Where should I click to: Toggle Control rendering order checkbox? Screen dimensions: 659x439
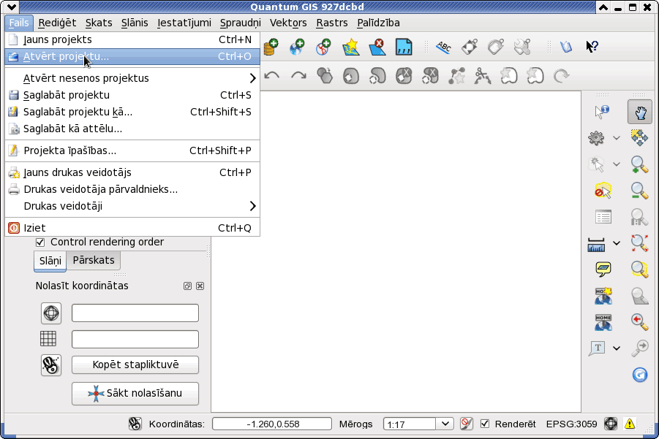tap(40, 243)
